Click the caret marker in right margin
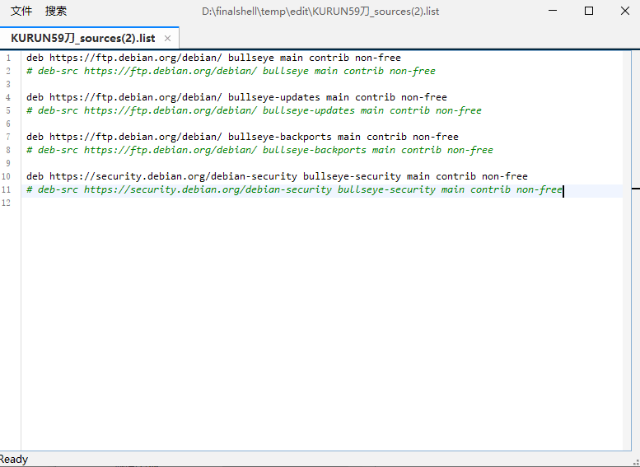Screen dimensions: 640x467 pos(635,189)
